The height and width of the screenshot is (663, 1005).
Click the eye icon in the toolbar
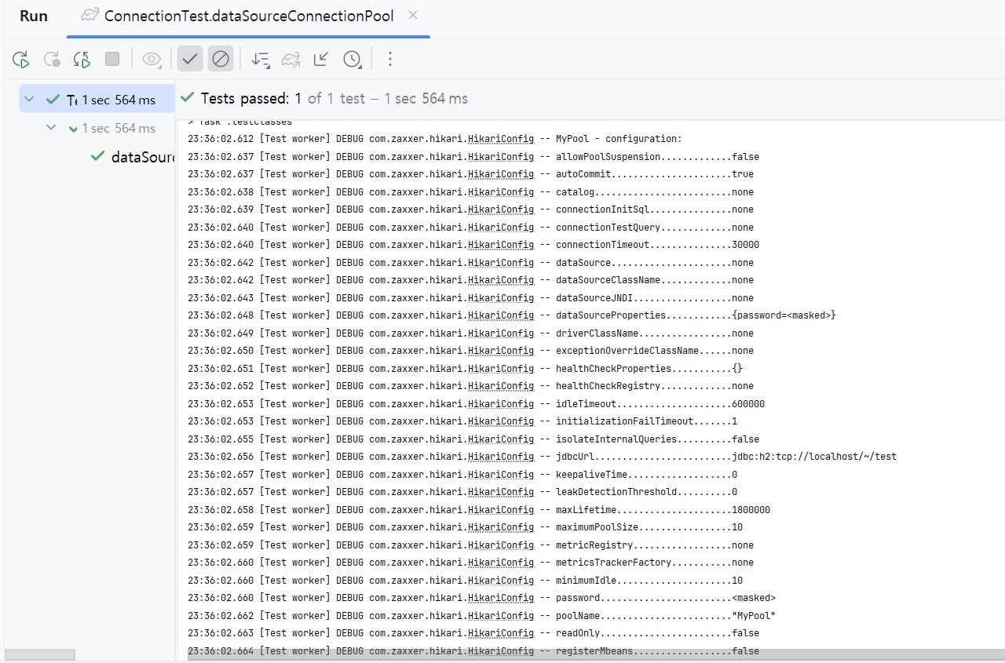(152, 59)
